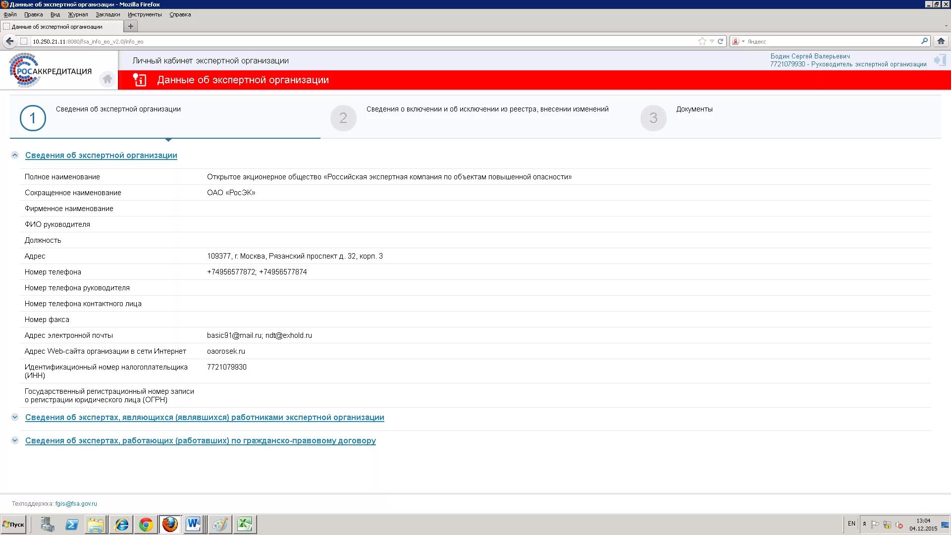The height and width of the screenshot is (535, 951).
Task: Open the Журнал menu
Action: click(78, 14)
